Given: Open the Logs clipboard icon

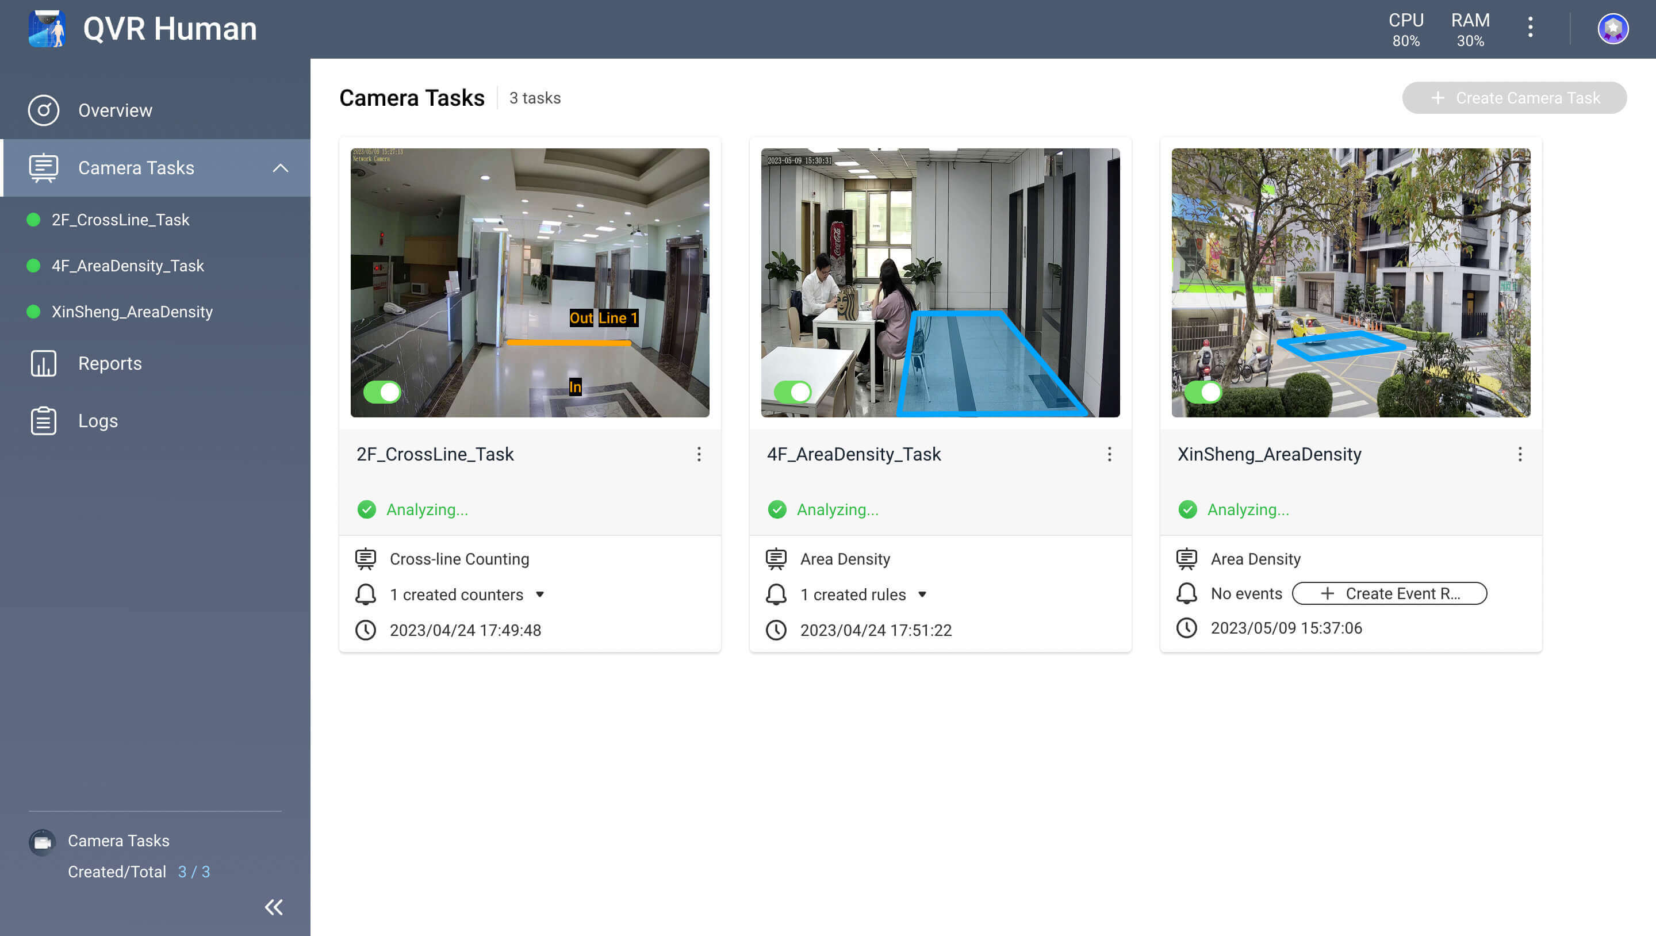Looking at the screenshot, I should click(43, 421).
